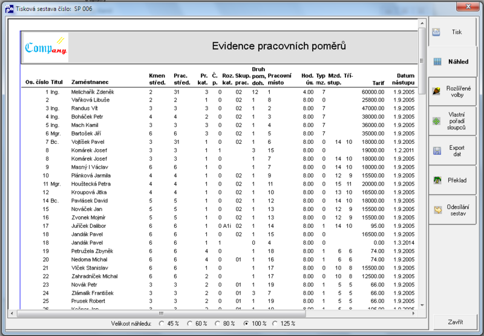The image size is (484, 336).
Task: Click the table grid icon for Náhled
Action: point(437,62)
